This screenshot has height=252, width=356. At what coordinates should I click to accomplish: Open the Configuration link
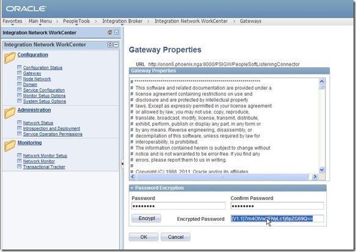(x=33, y=55)
